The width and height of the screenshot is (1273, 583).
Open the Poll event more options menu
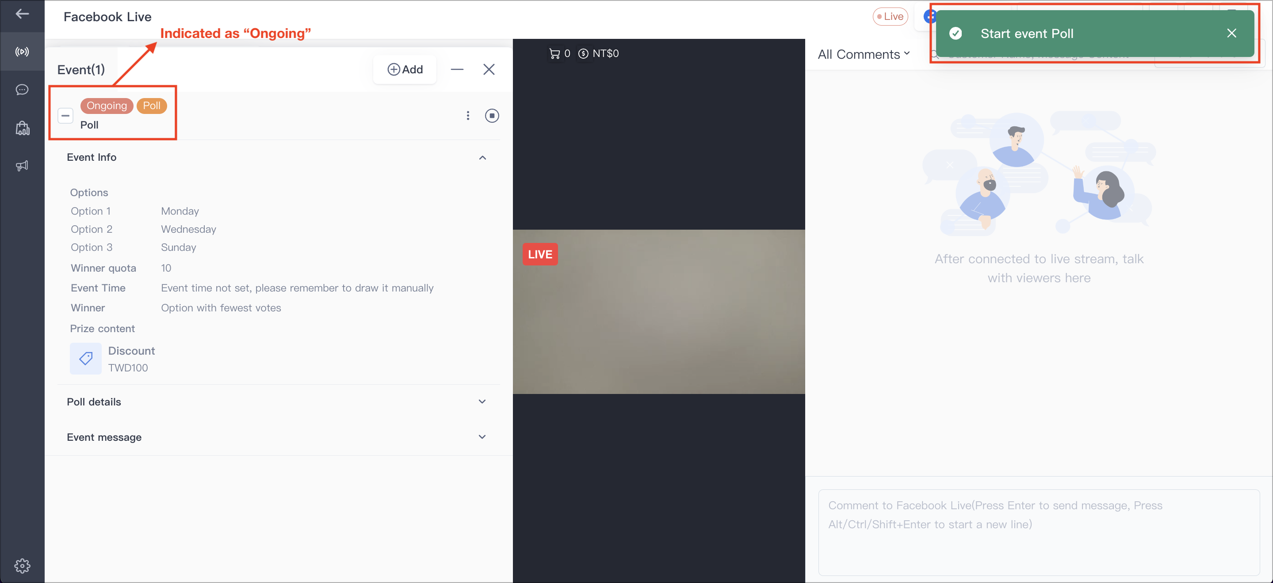467,116
